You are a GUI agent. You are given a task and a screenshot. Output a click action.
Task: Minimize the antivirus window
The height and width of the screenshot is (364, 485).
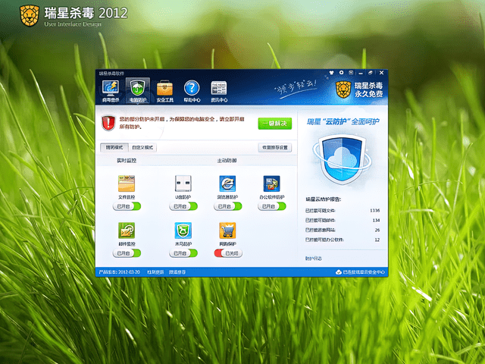[361, 73]
